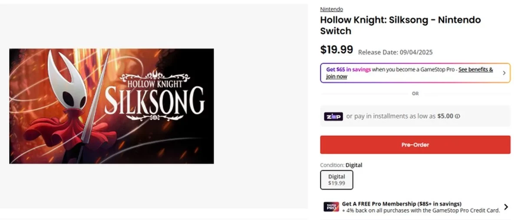Expand the GameStop Pro savings banner arrow
Image resolution: width=521 pixels, height=220 pixels.
pos(504,73)
